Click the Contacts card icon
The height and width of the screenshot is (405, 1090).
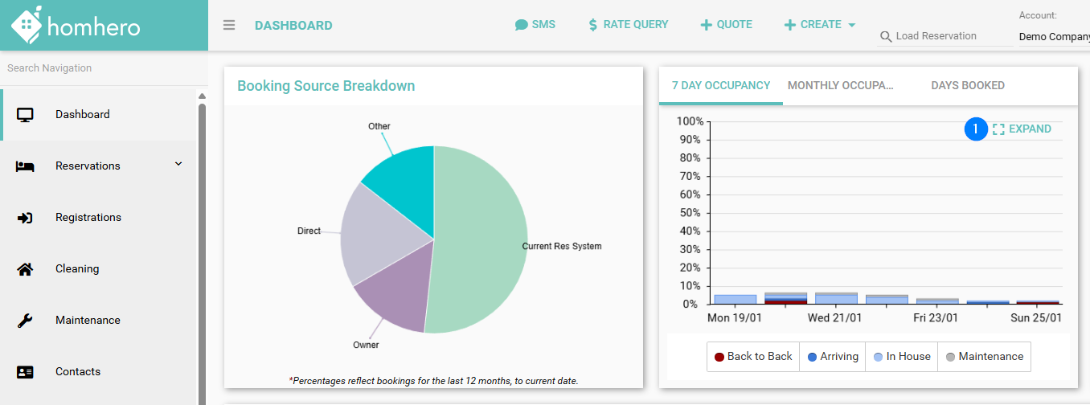[25, 372]
